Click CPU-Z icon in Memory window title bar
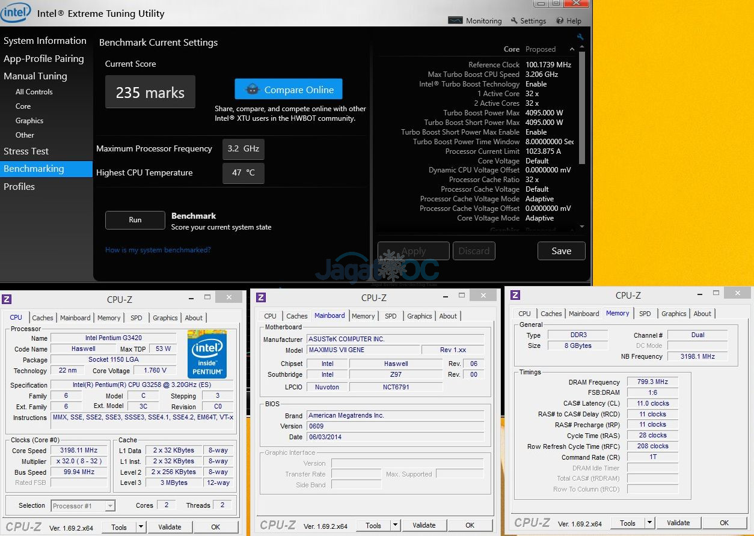 (x=515, y=294)
